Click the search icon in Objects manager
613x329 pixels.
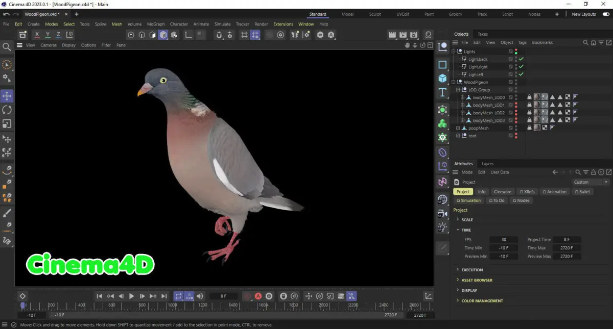pos(586,42)
